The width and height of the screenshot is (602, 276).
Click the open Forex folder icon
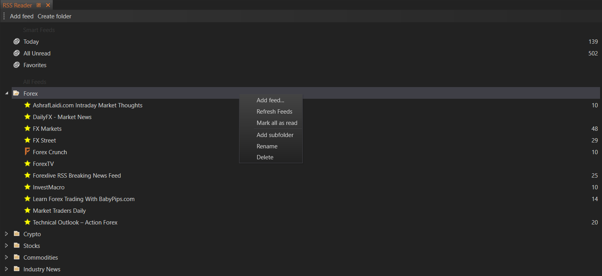point(16,93)
